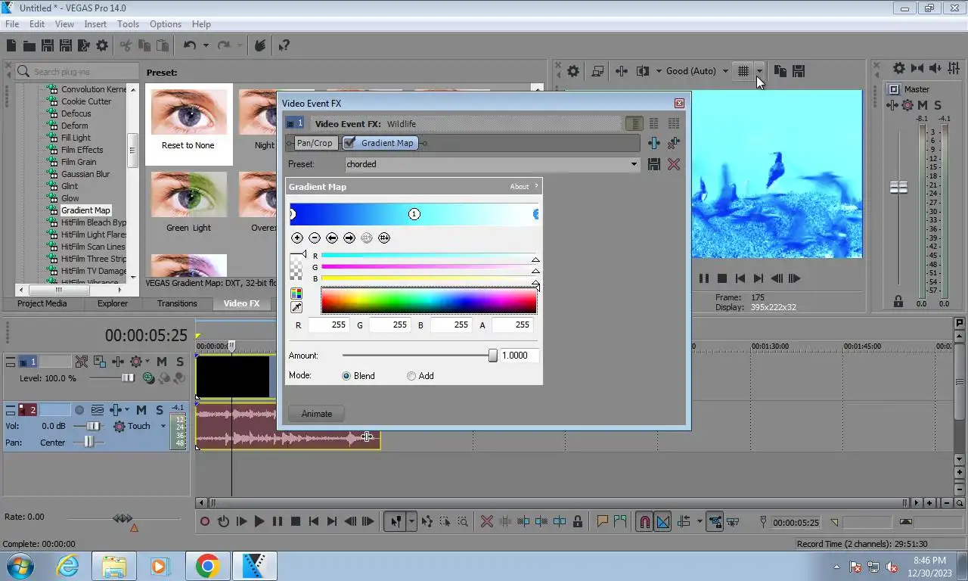Click the Split Screen View icon in preview
This screenshot has width=968, height=581.
643,71
